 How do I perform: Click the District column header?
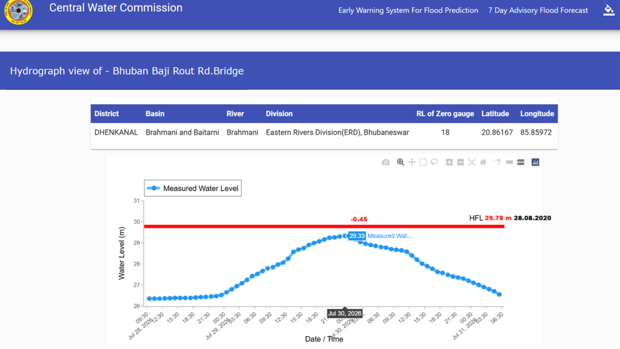[107, 114]
